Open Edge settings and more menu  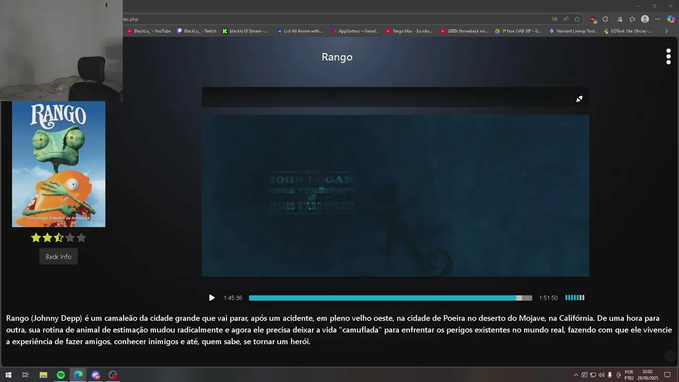(658, 19)
